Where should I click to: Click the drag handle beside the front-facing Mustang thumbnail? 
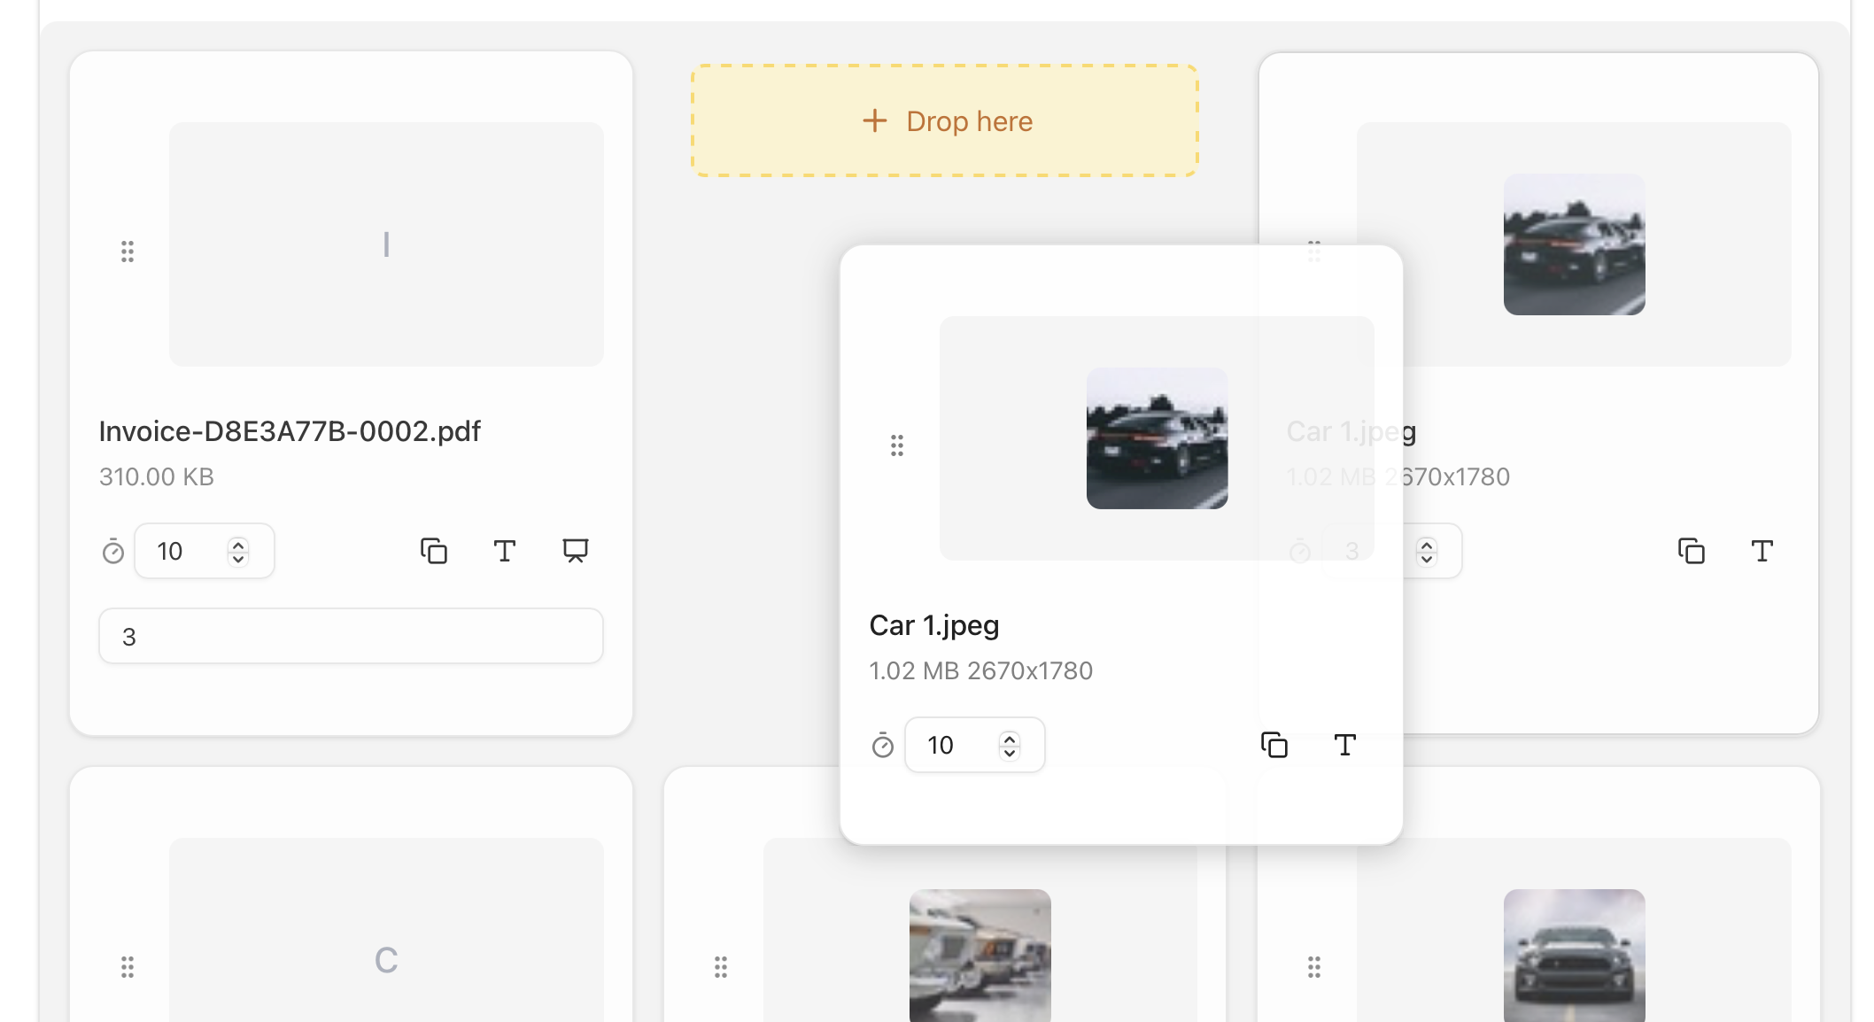pos(1314,967)
